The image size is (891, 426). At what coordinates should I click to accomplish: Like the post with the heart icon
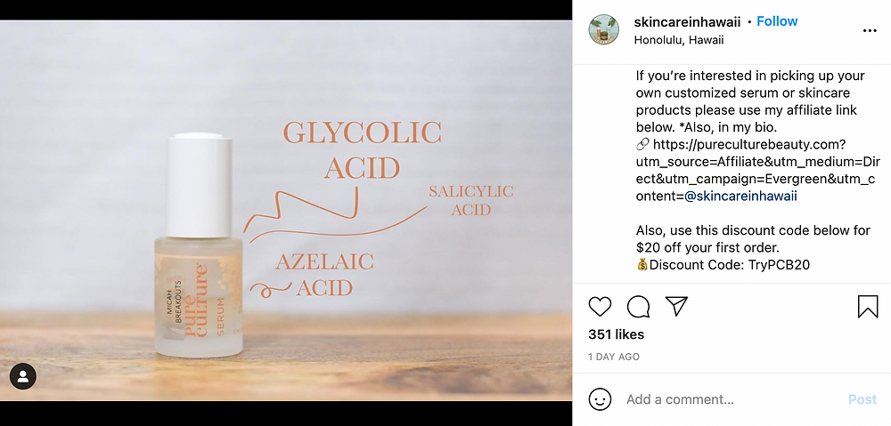coord(600,307)
